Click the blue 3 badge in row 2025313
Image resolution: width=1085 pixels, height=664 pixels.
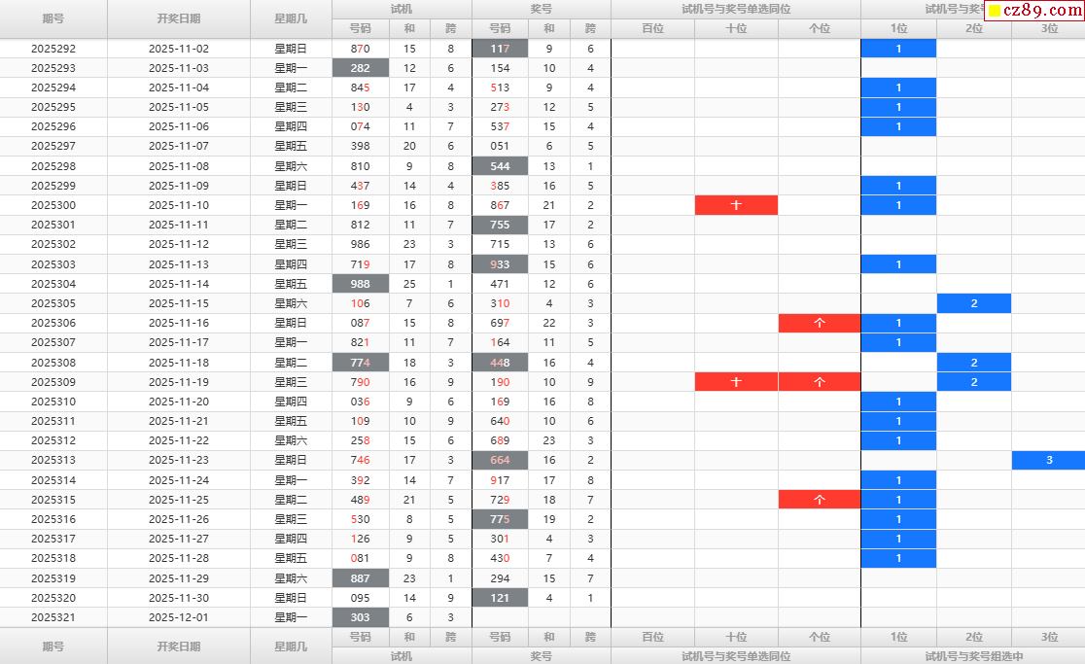pyautogui.click(x=1048, y=460)
